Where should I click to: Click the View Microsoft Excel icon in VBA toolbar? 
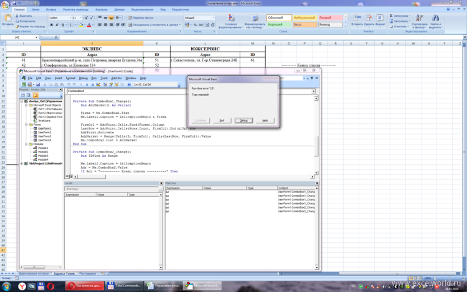(24, 85)
